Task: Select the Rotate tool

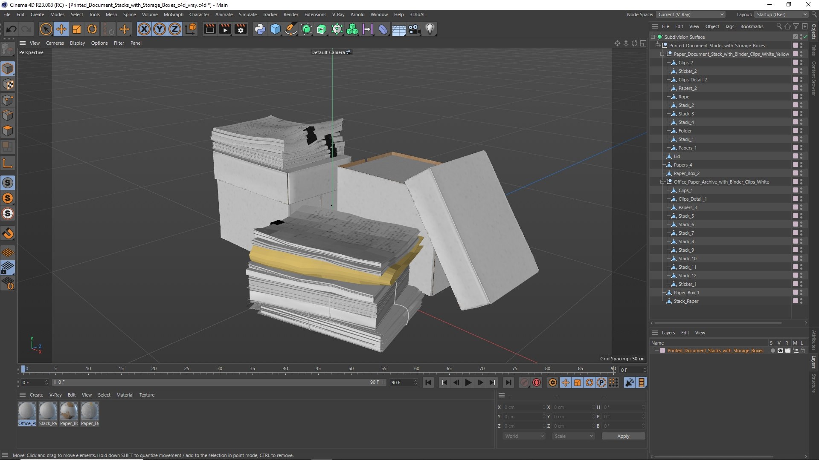Action: click(x=92, y=29)
